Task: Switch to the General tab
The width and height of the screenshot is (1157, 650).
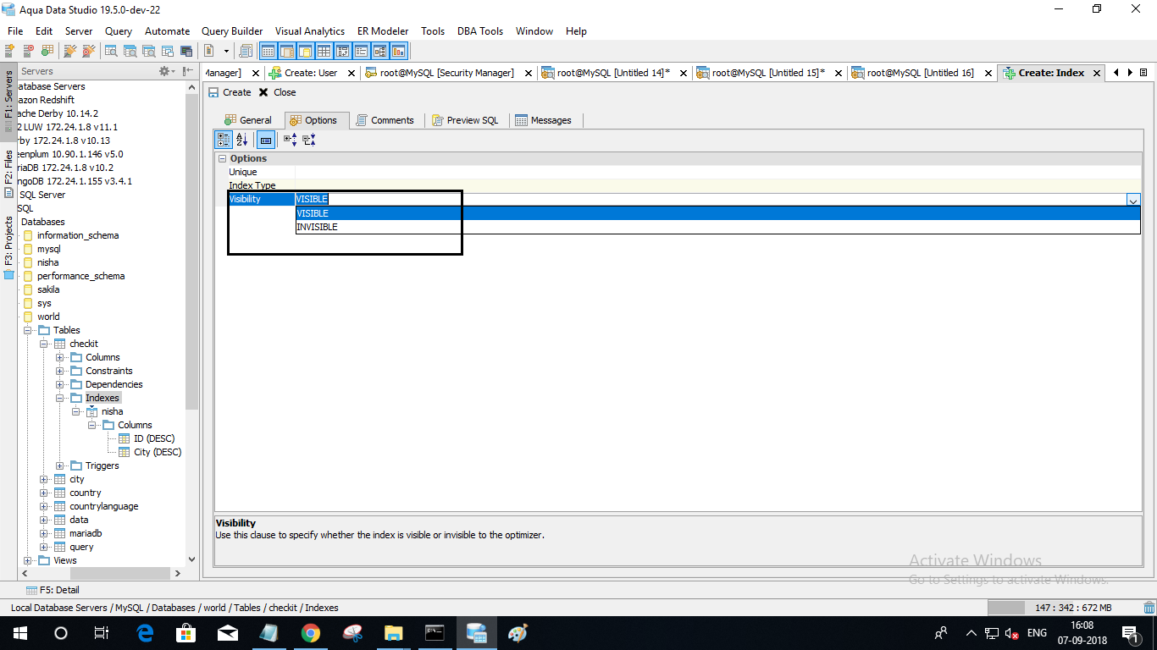Action: tap(247, 120)
